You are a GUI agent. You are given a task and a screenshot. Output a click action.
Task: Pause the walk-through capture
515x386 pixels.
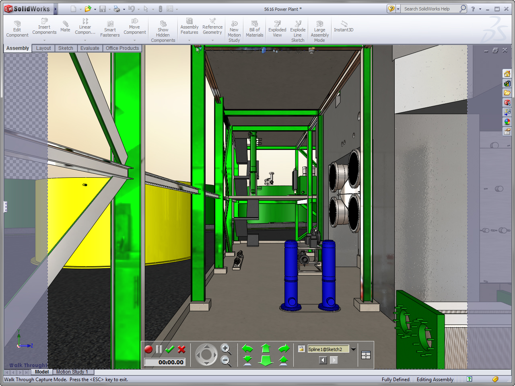[159, 349]
